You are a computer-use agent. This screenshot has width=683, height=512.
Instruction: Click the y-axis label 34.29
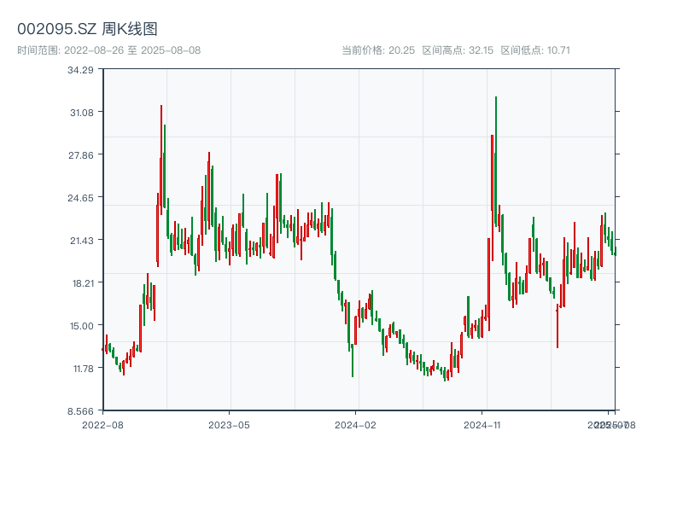point(80,70)
